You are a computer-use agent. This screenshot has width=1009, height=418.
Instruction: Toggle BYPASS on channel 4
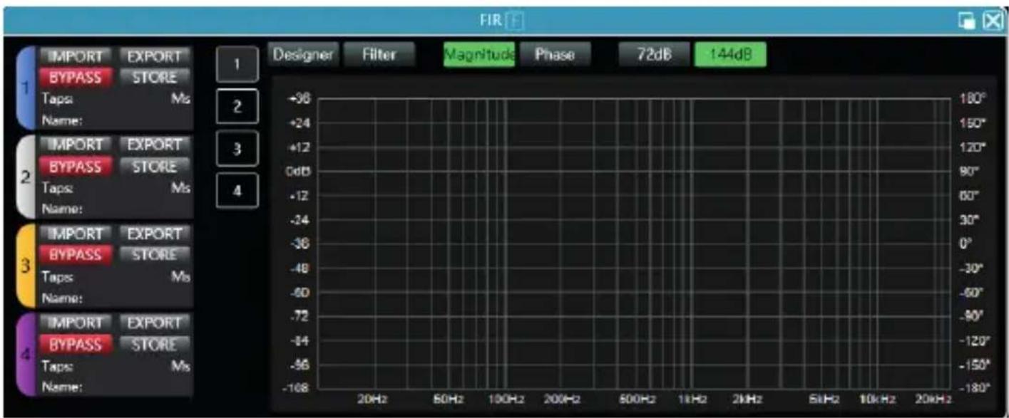tap(75, 345)
